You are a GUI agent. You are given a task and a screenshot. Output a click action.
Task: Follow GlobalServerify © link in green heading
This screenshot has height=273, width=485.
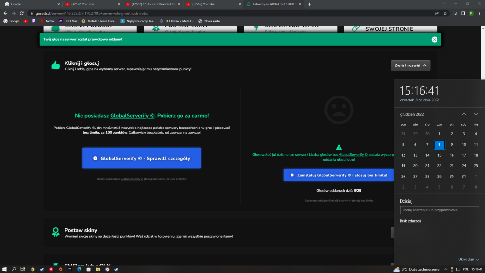[x=132, y=116]
